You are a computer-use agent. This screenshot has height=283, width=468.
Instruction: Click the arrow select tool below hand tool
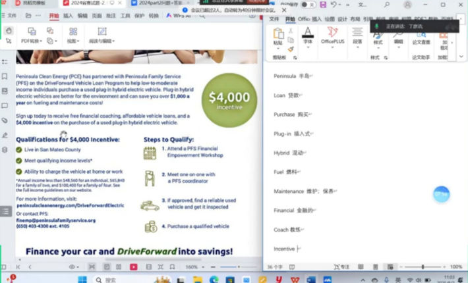tap(9, 41)
